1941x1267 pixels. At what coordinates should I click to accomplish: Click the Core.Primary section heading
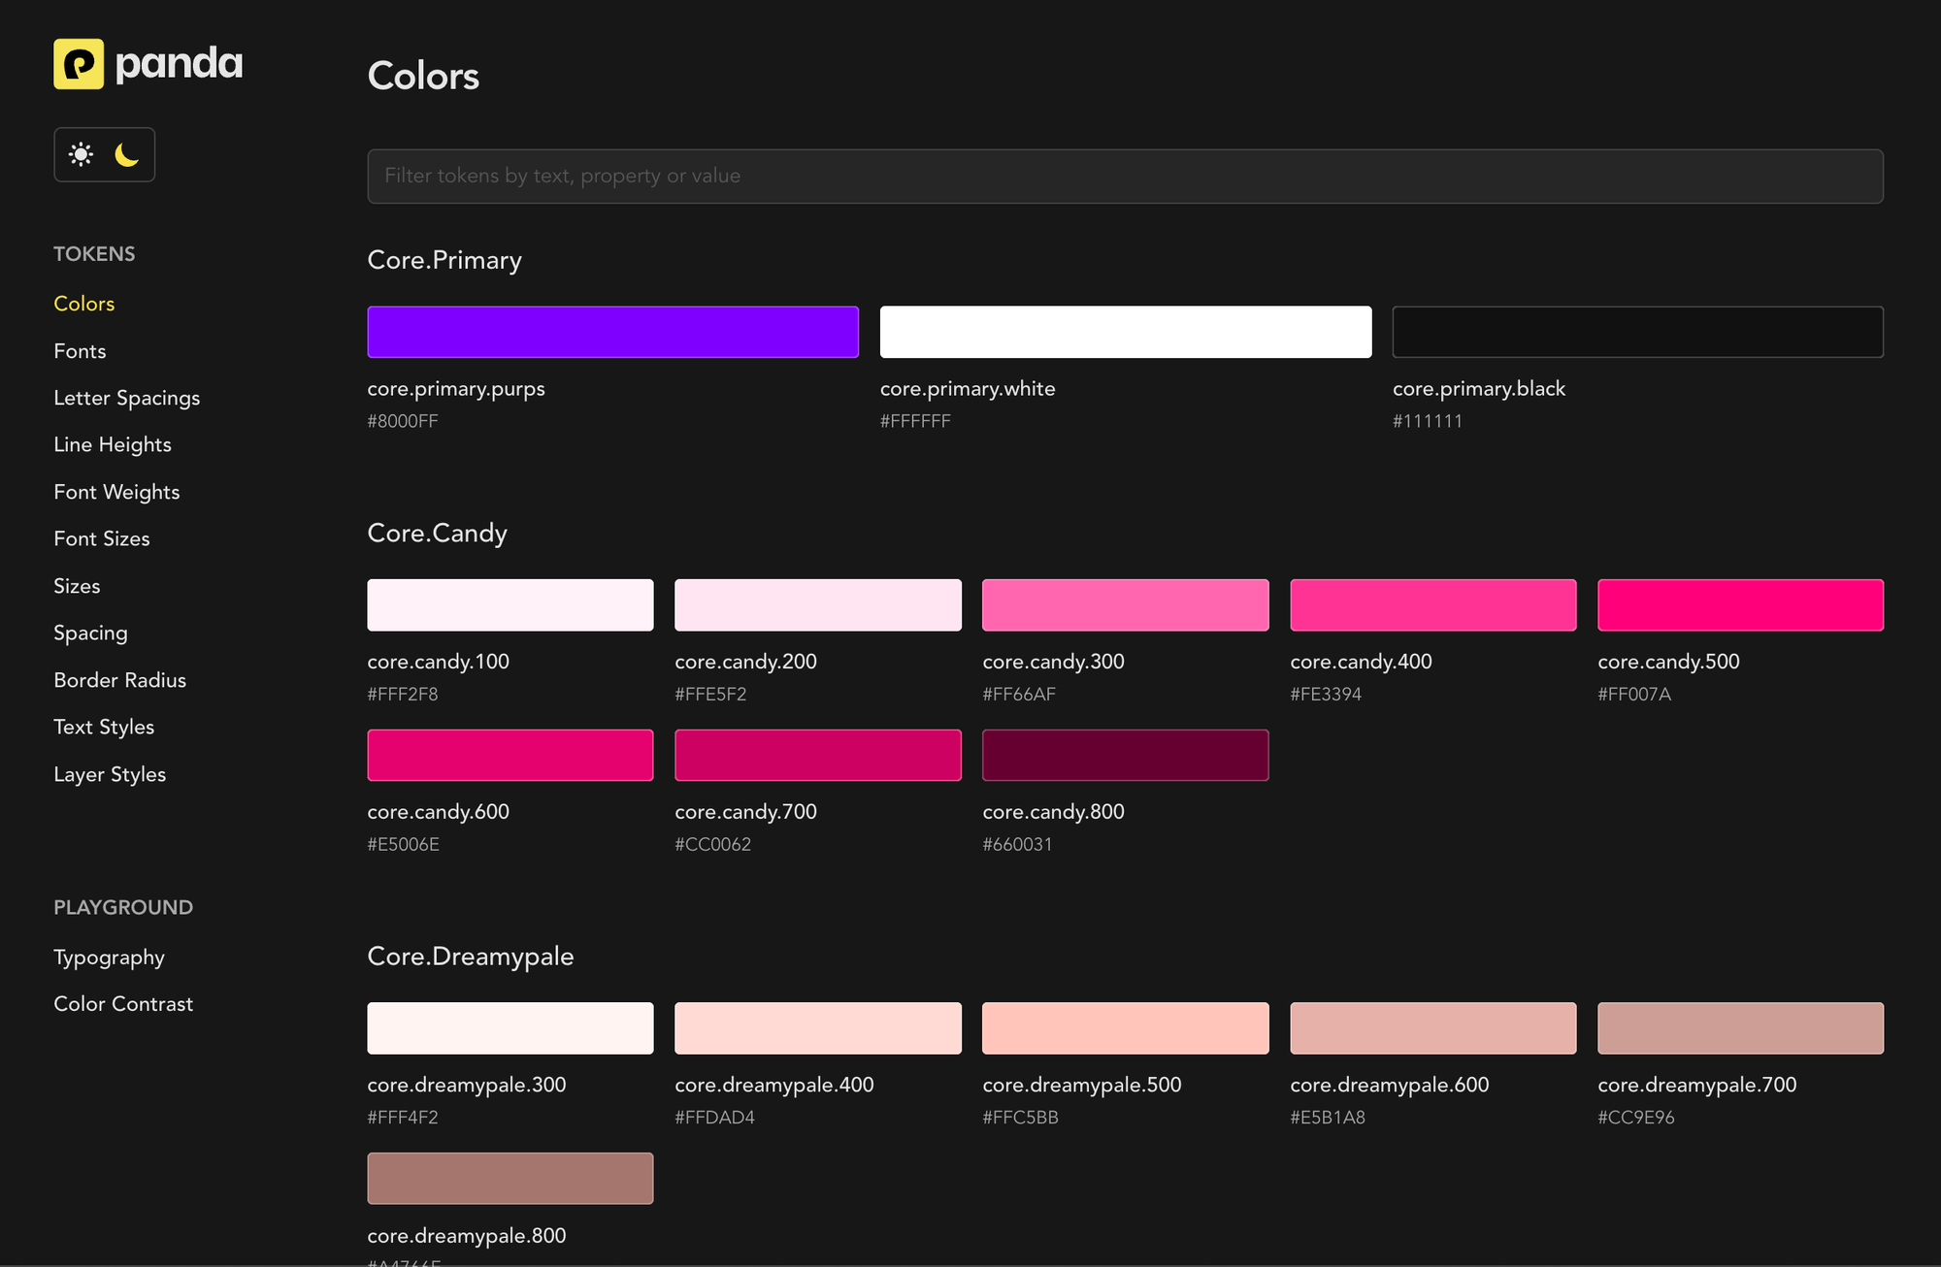[x=444, y=260]
